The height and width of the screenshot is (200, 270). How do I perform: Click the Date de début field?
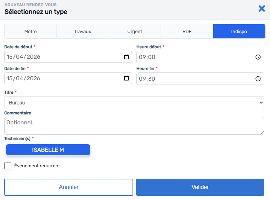[68, 56]
